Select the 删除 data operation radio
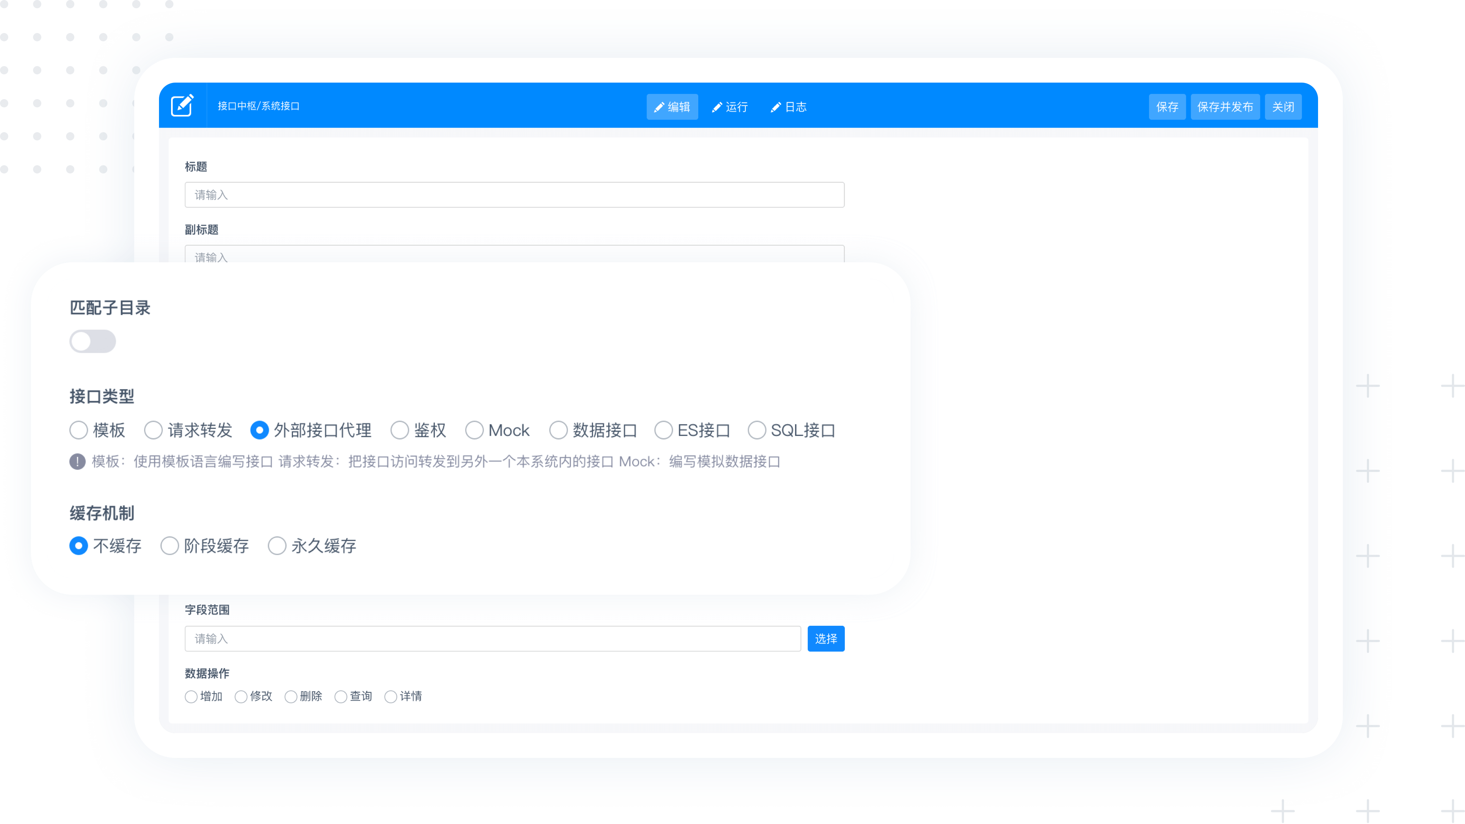The image size is (1465, 824). tap(291, 697)
